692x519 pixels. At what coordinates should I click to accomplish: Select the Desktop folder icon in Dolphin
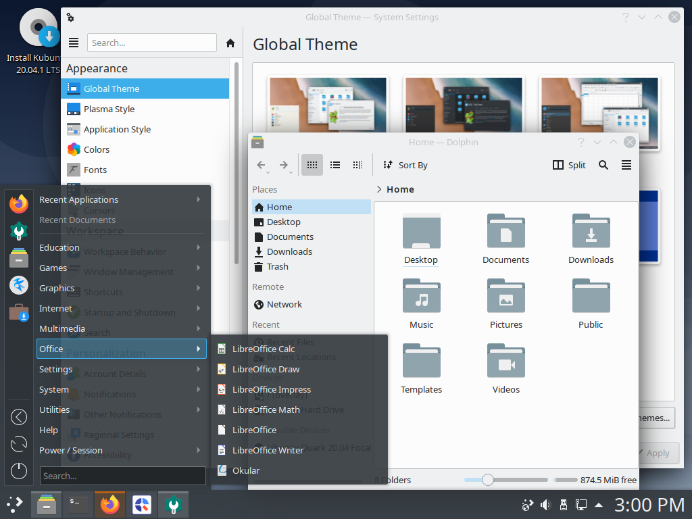pos(422,232)
